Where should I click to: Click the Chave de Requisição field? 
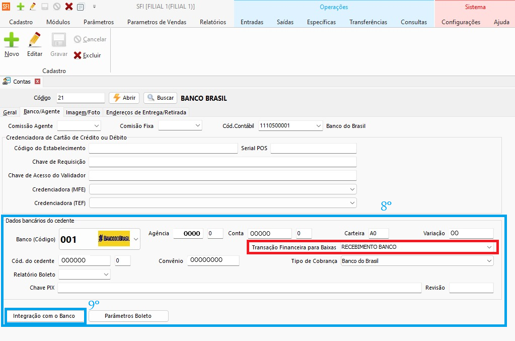pos(223,162)
